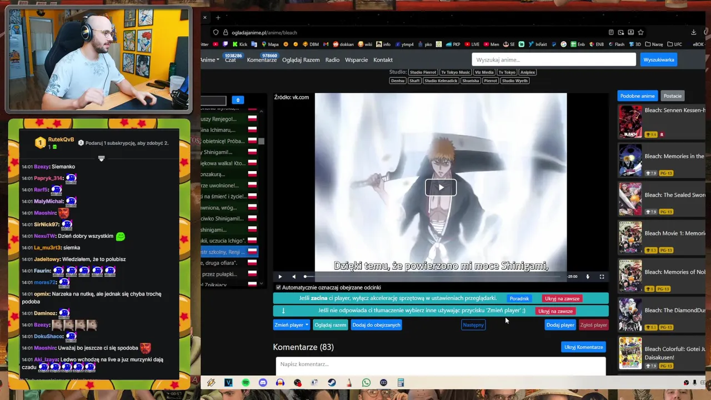Screen dimensions: 711x400
Task: Enter fullscreen mode in the video player
Action: [602, 276]
